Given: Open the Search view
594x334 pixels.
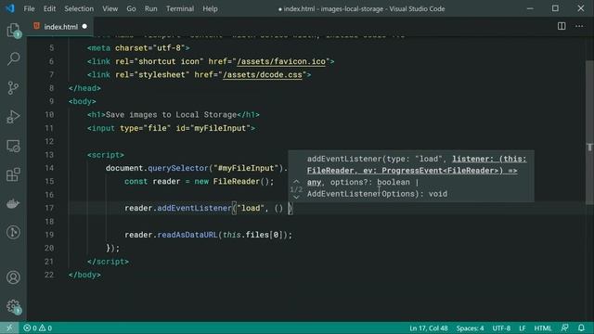Looking at the screenshot, I should pos(13,58).
